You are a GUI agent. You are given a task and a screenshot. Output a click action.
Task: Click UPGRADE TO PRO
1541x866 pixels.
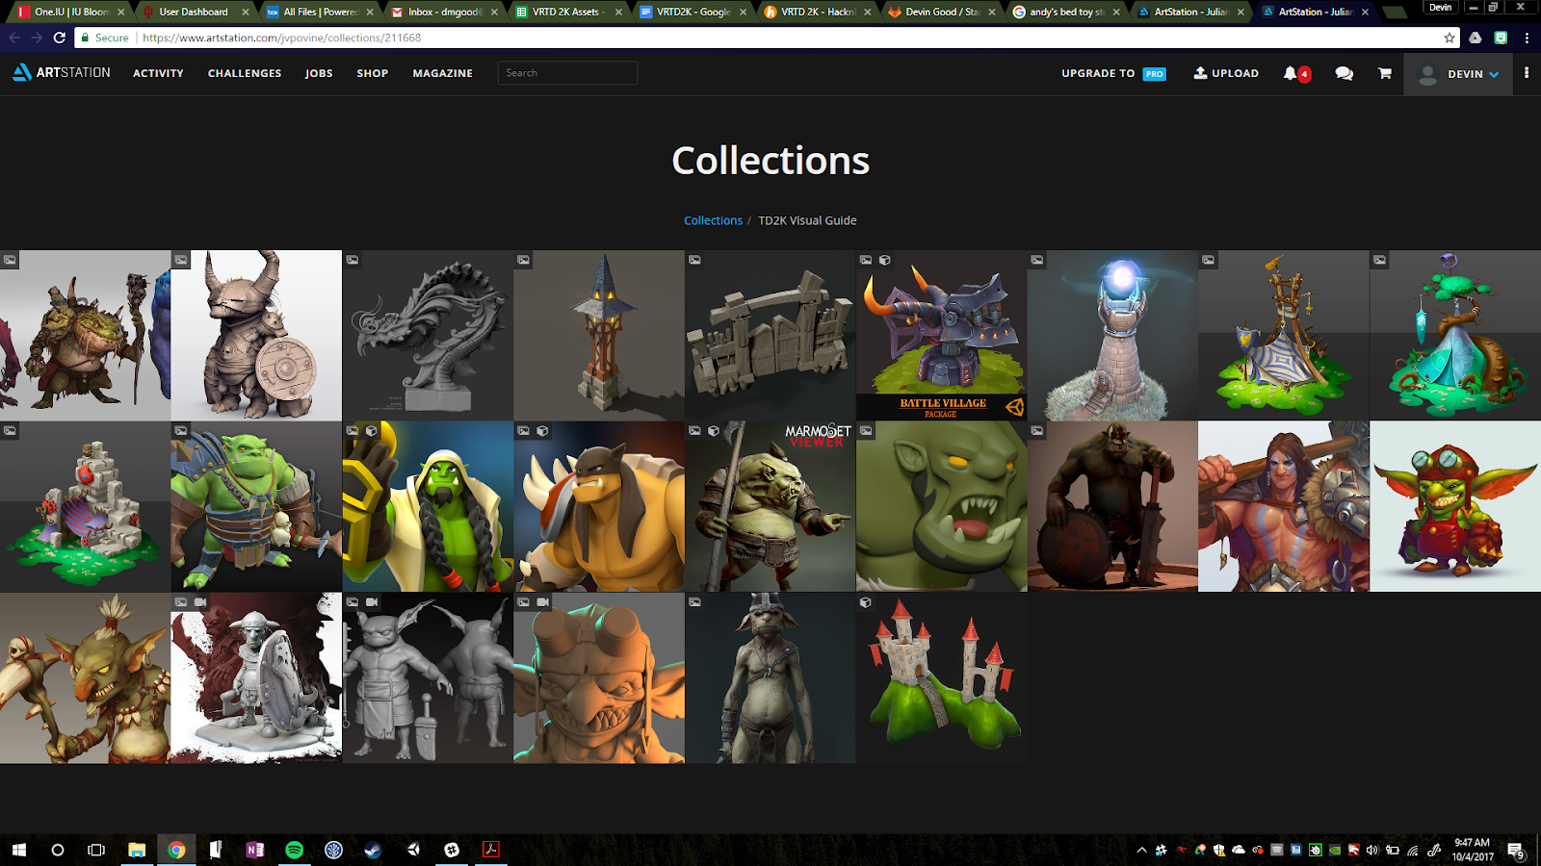click(1113, 73)
